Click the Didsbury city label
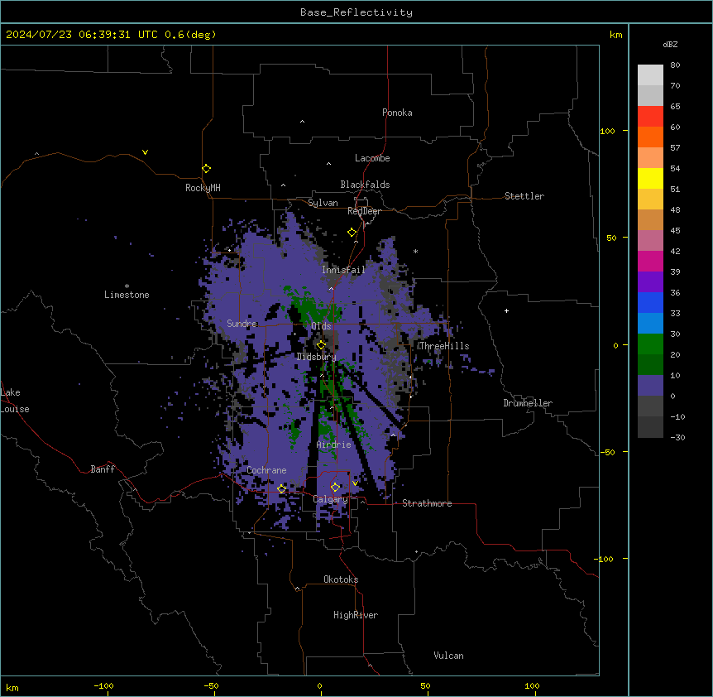 click(x=317, y=357)
